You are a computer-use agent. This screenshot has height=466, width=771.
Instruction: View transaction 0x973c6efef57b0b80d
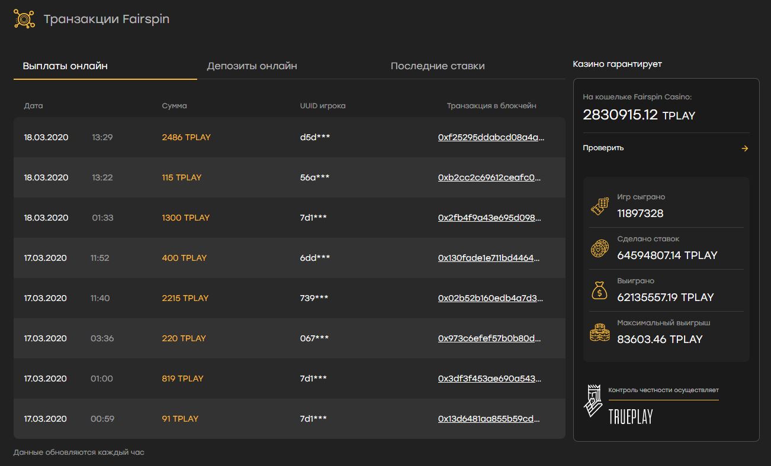point(489,338)
